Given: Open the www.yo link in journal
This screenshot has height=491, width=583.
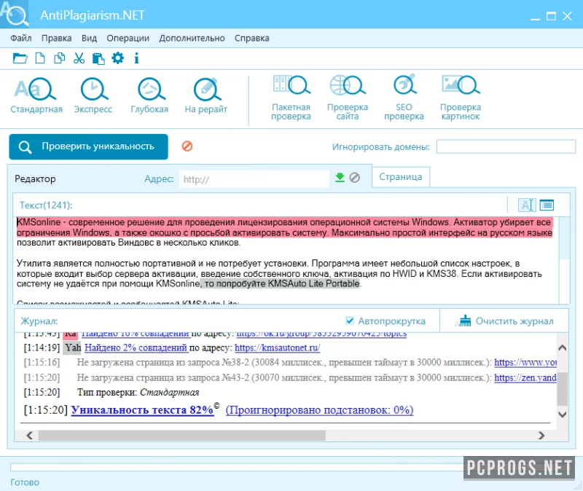Looking at the screenshot, I should (x=525, y=362).
